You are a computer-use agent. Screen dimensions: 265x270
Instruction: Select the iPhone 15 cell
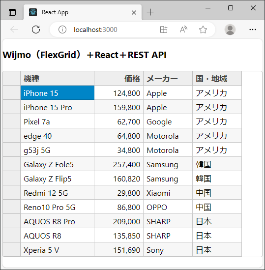(58, 92)
